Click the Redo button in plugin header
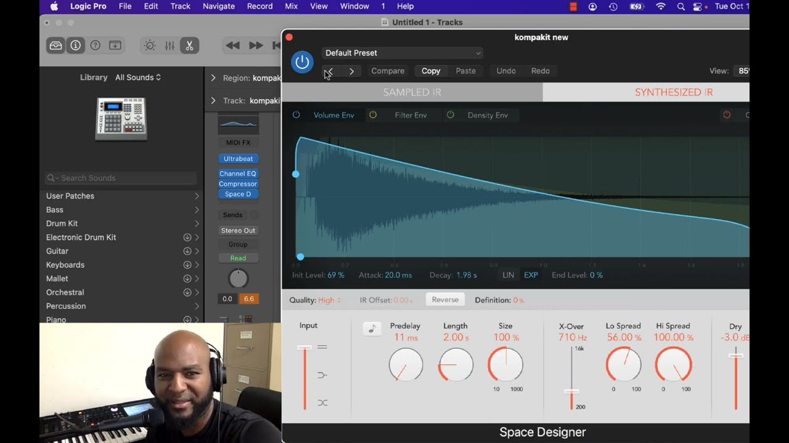The height and width of the screenshot is (443, 789). [x=541, y=71]
